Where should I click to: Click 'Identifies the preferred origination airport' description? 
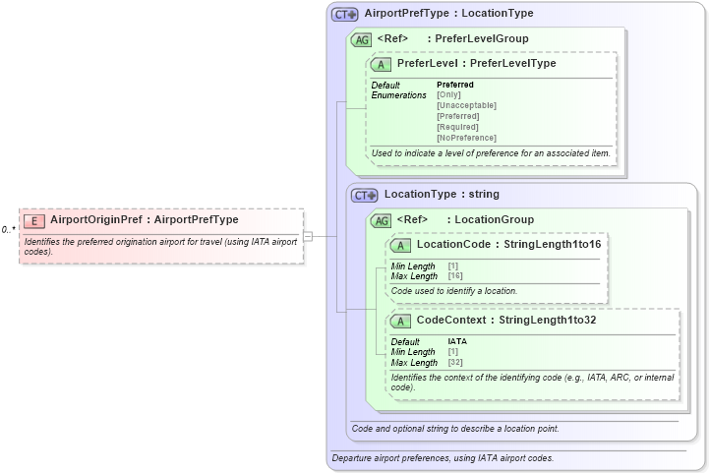(x=160, y=247)
